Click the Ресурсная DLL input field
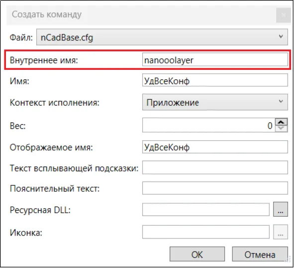Viewport: 294px width, 268px height. (x=206, y=210)
